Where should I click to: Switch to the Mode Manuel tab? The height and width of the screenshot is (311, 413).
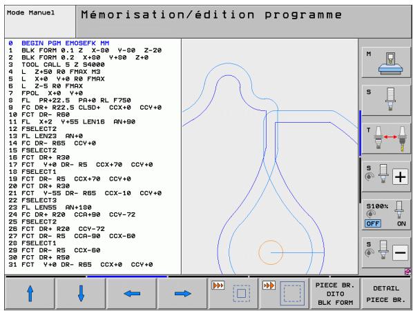click(x=40, y=21)
